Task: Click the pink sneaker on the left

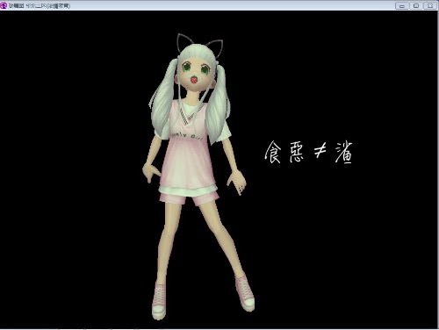Action: click(159, 300)
